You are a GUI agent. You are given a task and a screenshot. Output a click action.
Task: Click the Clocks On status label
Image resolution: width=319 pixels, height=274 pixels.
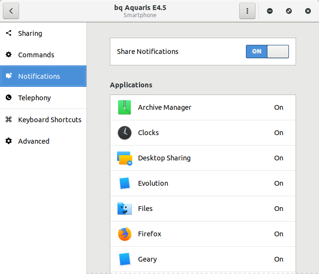pos(278,133)
